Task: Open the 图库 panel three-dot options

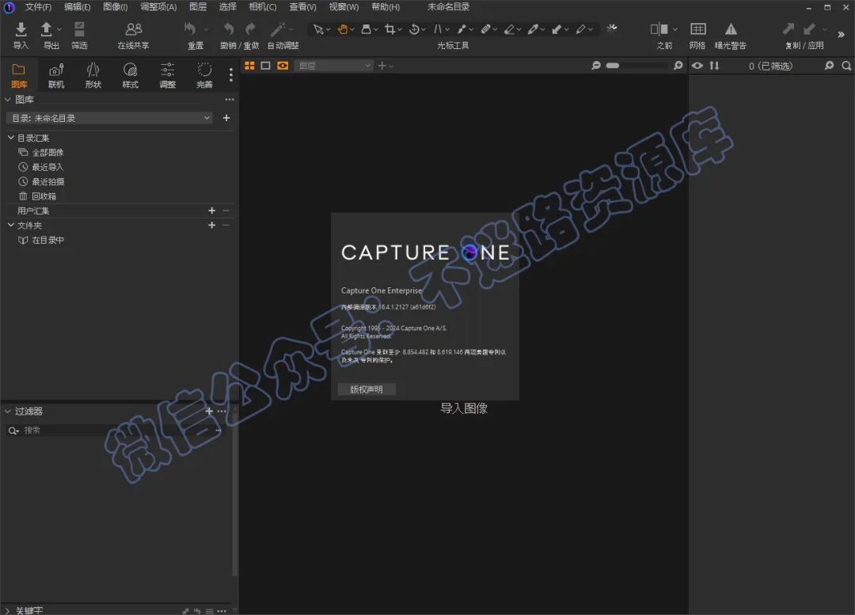Action: click(230, 99)
